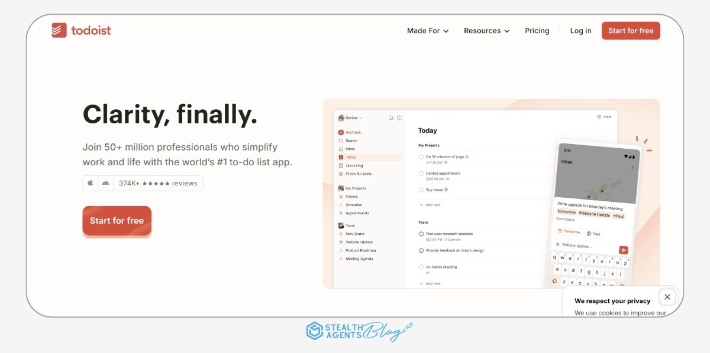Screen dimensions: 710x353
Task: Click the notification bell icon
Action: point(391,118)
